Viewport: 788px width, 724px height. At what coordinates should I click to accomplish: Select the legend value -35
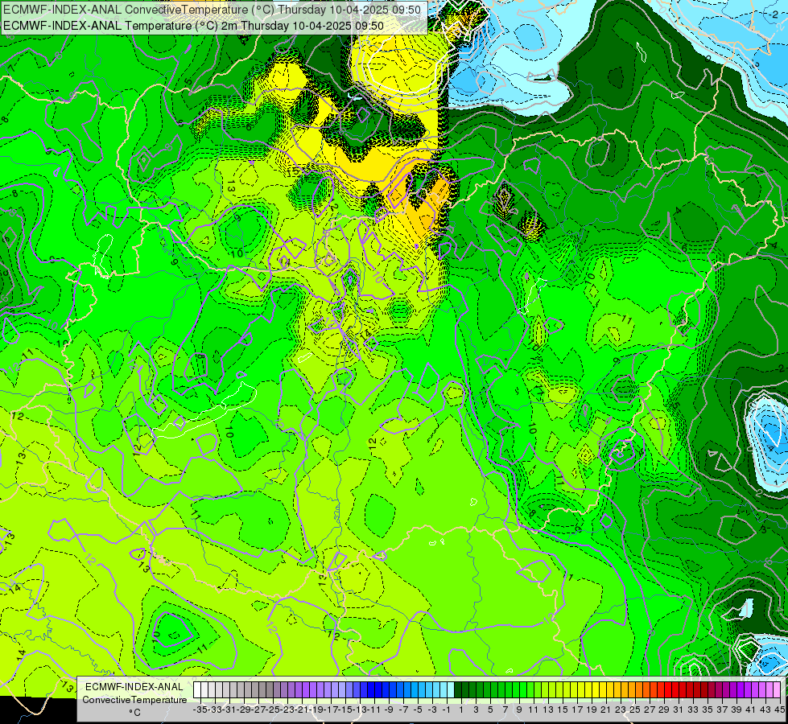point(200,710)
